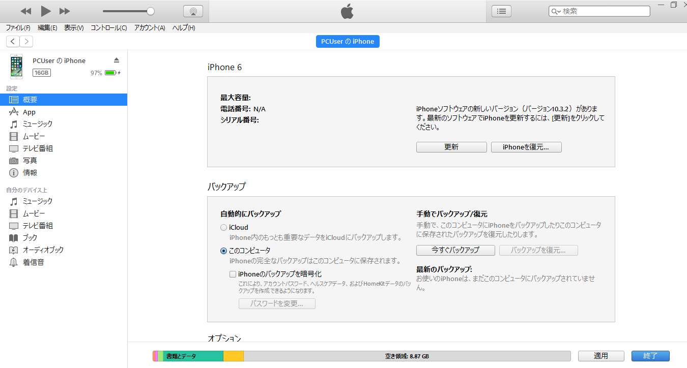Image resolution: width=687 pixels, height=368 pixels.
Task: Select ムービー under 設定
Action: (64, 136)
